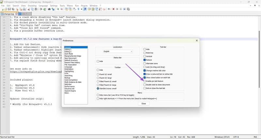Uncheck Draw a coloured bar on active tab
Image resolution: width=261 pixels, height=139 pixels.
[145, 74]
